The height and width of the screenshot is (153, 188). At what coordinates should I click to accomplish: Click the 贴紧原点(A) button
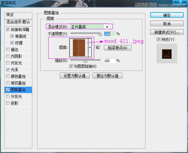point(118,48)
